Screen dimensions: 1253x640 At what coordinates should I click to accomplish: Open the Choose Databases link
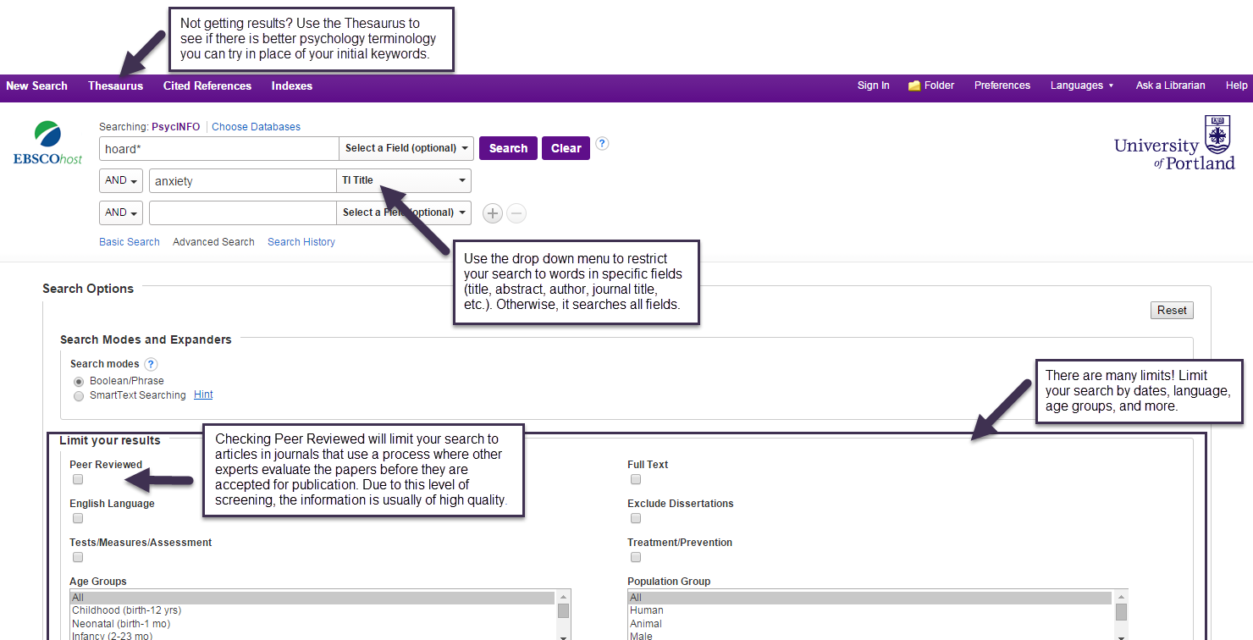tap(256, 127)
